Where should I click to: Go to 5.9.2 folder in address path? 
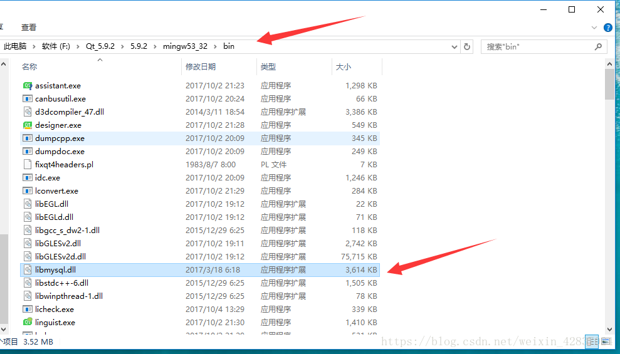139,46
